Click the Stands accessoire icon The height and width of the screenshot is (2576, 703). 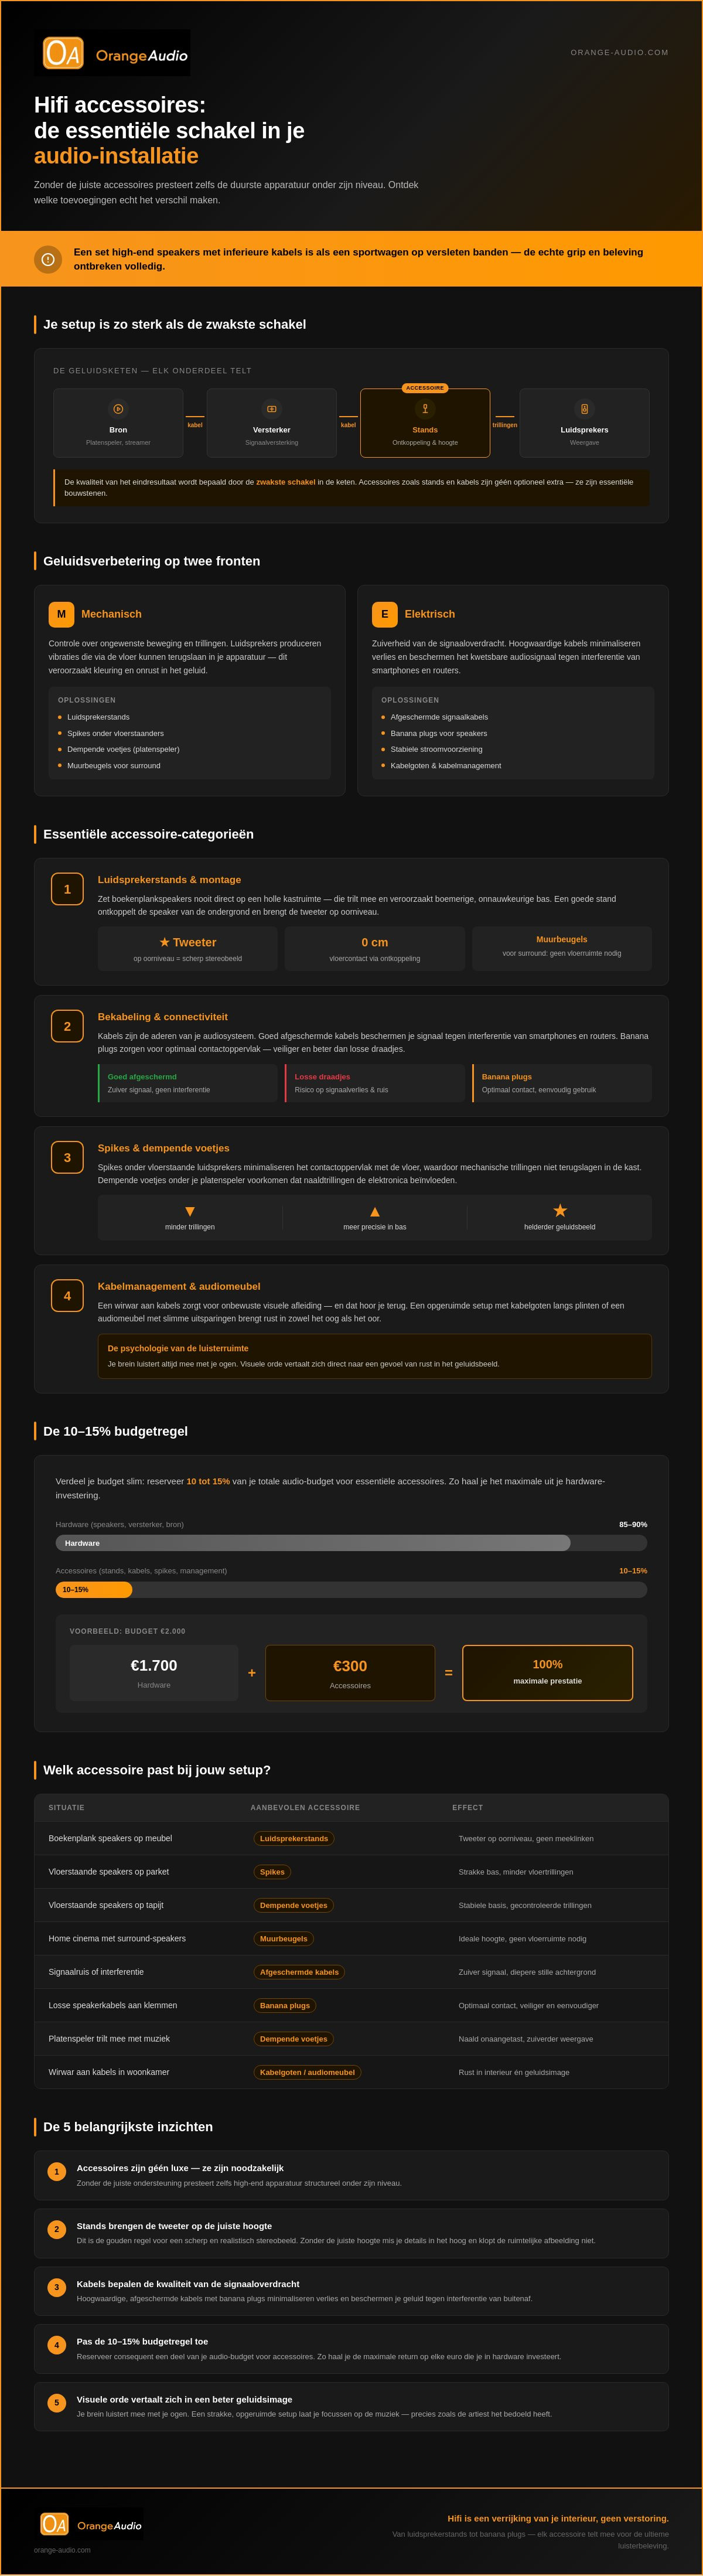point(425,409)
